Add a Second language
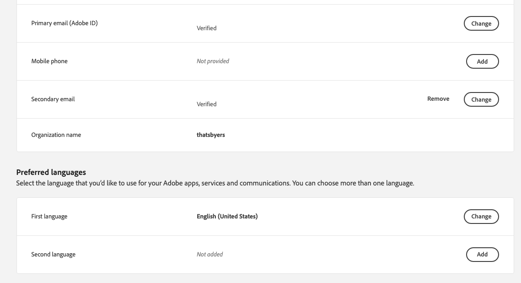 tap(482, 254)
